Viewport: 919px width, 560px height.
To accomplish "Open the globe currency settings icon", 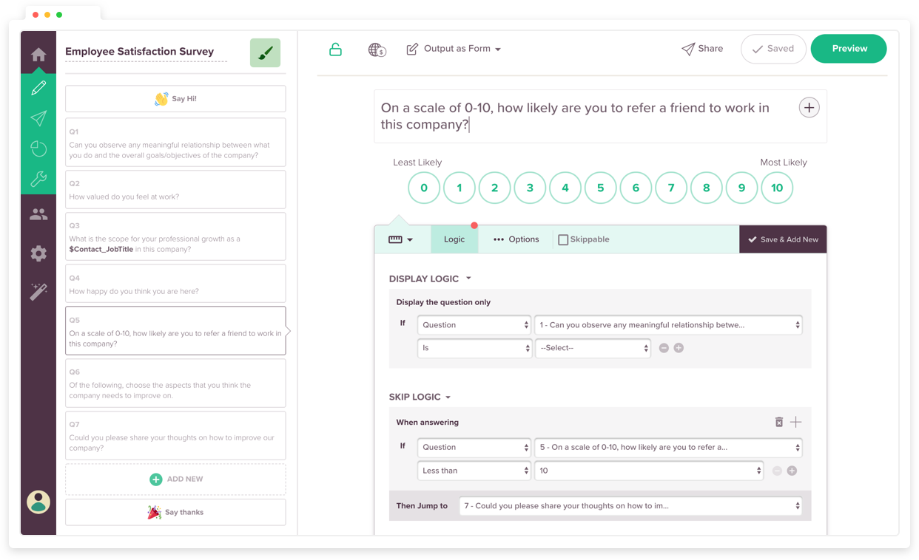I will (x=376, y=50).
